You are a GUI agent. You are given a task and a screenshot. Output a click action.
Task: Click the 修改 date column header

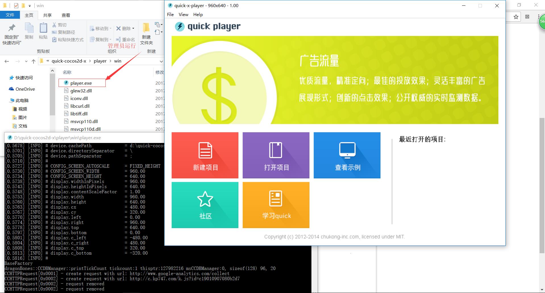point(159,72)
